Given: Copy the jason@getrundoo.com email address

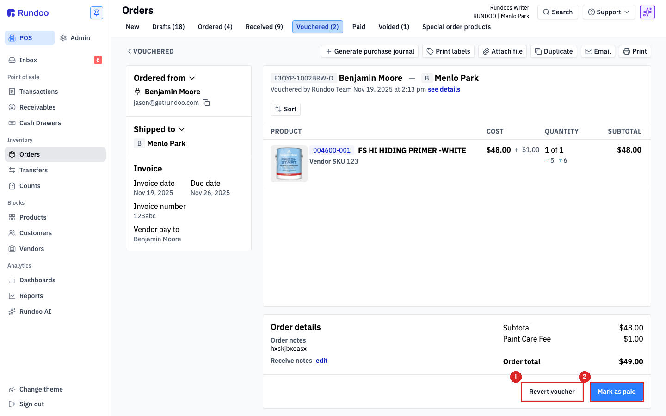Looking at the screenshot, I should pos(207,103).
